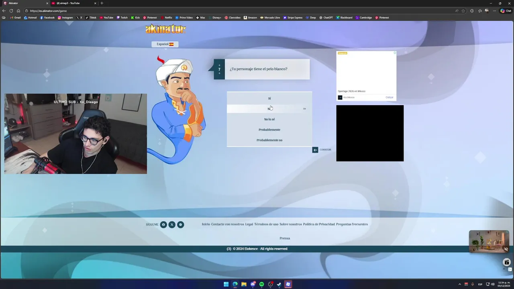Viewport: 514px width, 289px height.
Task: Go to the Inicio footer link
Action: pos(206,224)
